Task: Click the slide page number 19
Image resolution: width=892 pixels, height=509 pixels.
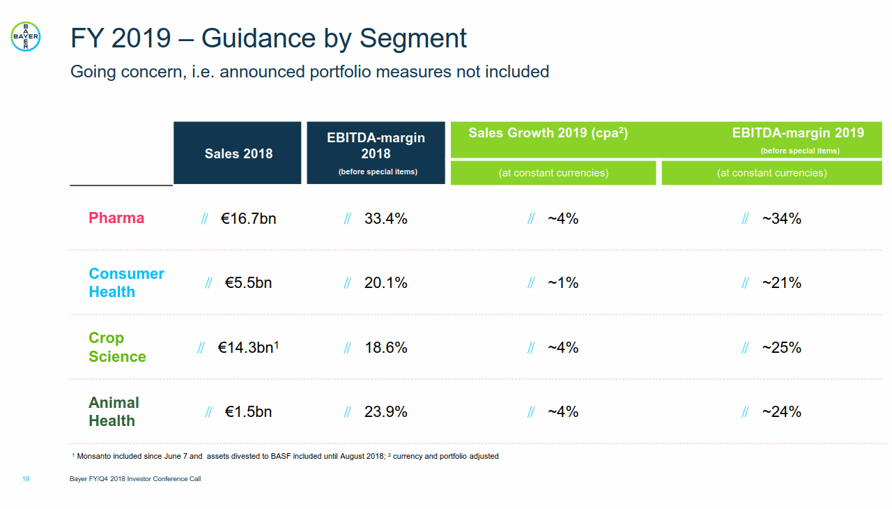Action: click(x=26, y=479)
